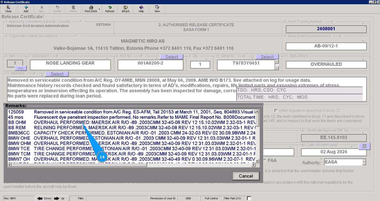Open the Print EASA dropdown arrow
380x201 pixels.
point(100,9)
